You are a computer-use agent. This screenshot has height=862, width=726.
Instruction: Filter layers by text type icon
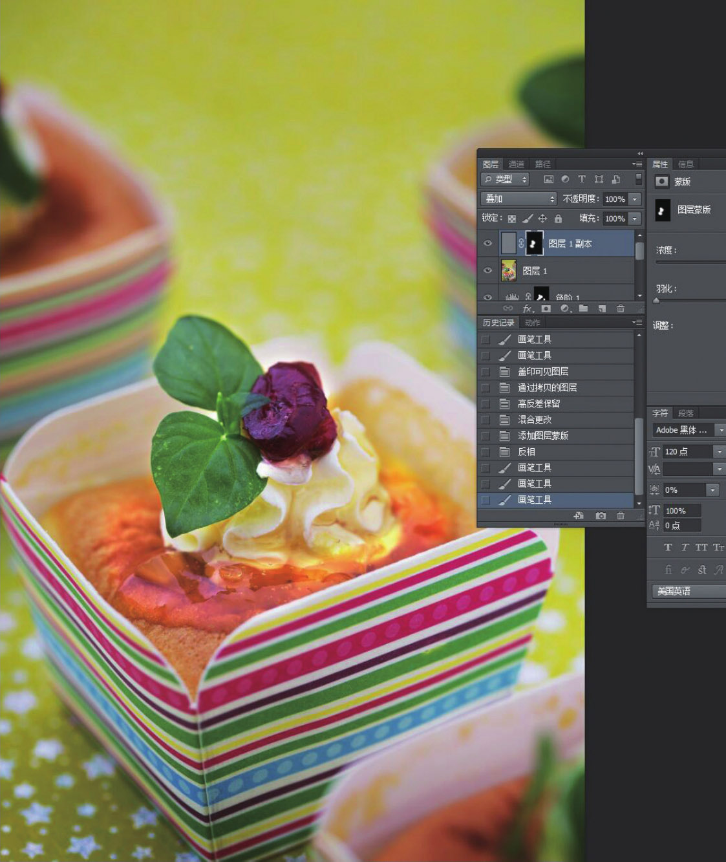[x=582, y=179]
